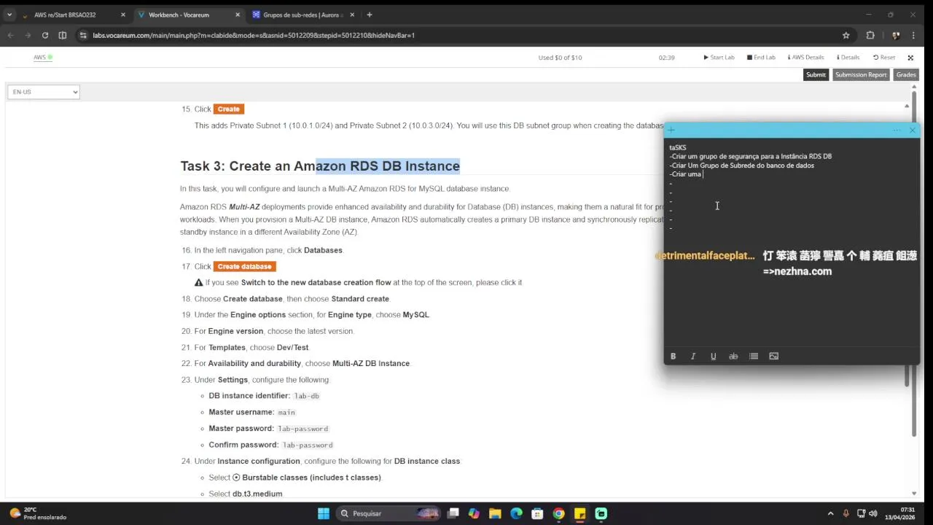Open Microsoft Store on the taskbar

(537, 513)
